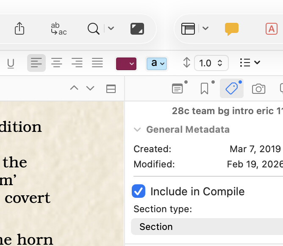
Task: Open the search options chevron
Action: tap(111, 29)
